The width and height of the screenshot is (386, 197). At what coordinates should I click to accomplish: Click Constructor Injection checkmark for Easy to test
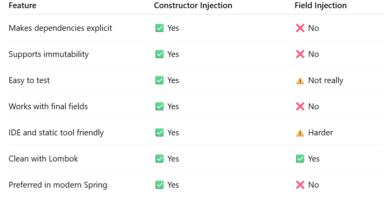coord(159,80)
